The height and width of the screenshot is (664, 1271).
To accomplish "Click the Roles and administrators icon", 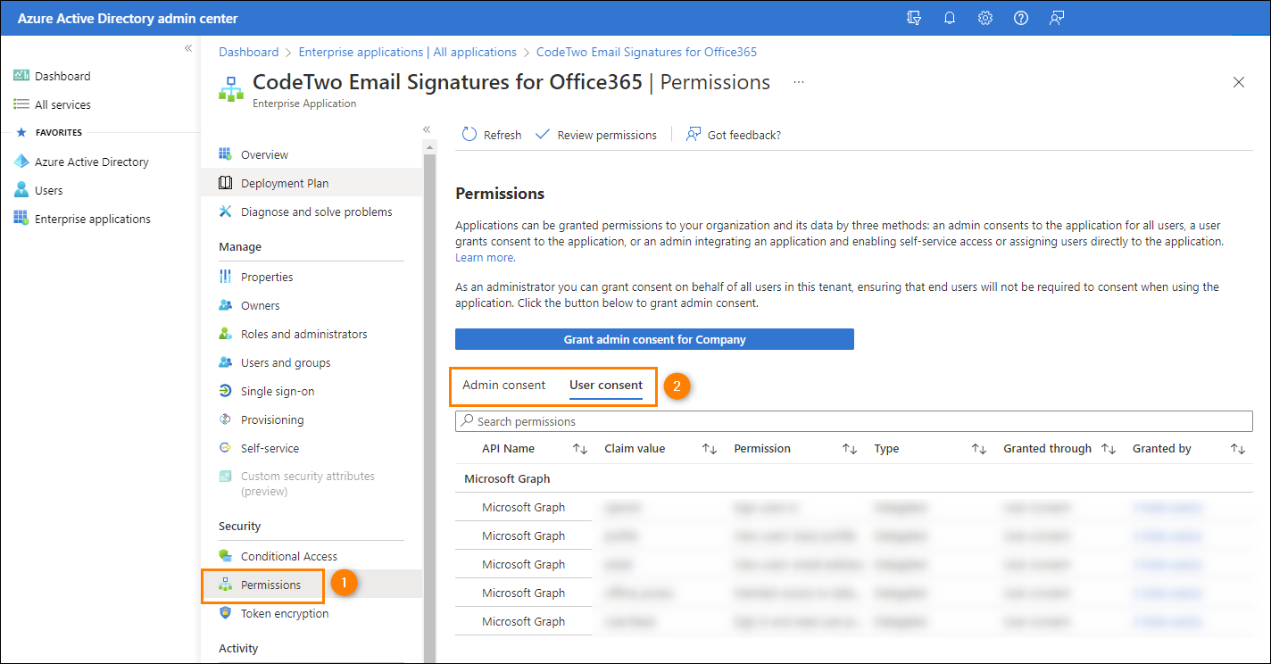I will pos(226,334).
